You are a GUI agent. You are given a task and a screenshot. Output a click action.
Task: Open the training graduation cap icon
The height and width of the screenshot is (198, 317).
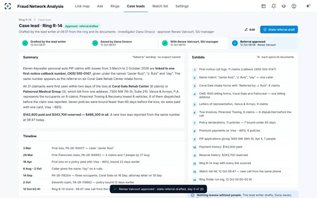284,6
